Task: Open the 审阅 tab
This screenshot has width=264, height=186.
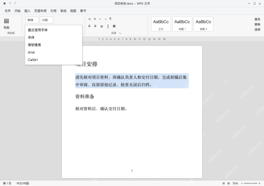Action: [63, 11]
